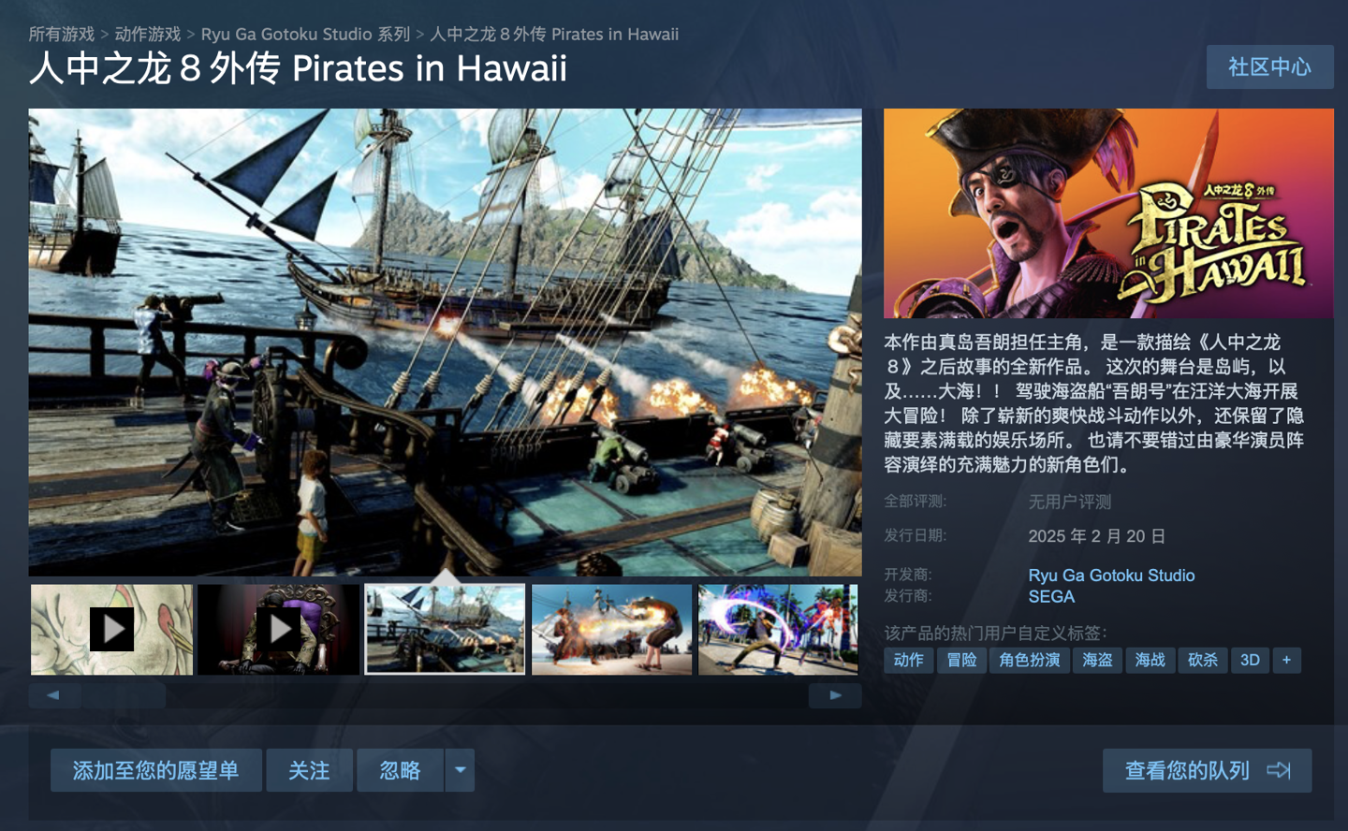Viewport: 1348px width, 831px height.
Task: Click the right arrow of thumbnail strip
Action: (x=835, y=695)
